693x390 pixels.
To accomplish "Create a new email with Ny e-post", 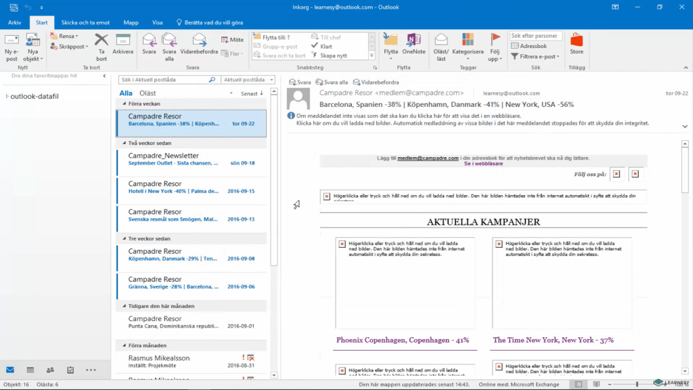I will [x=12, y=47].
